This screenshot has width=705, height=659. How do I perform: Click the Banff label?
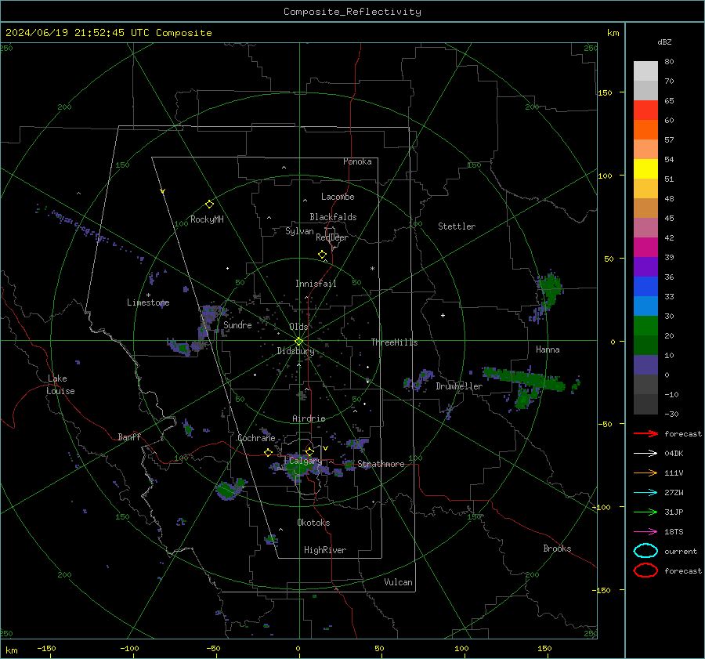(x=129, y=436)
